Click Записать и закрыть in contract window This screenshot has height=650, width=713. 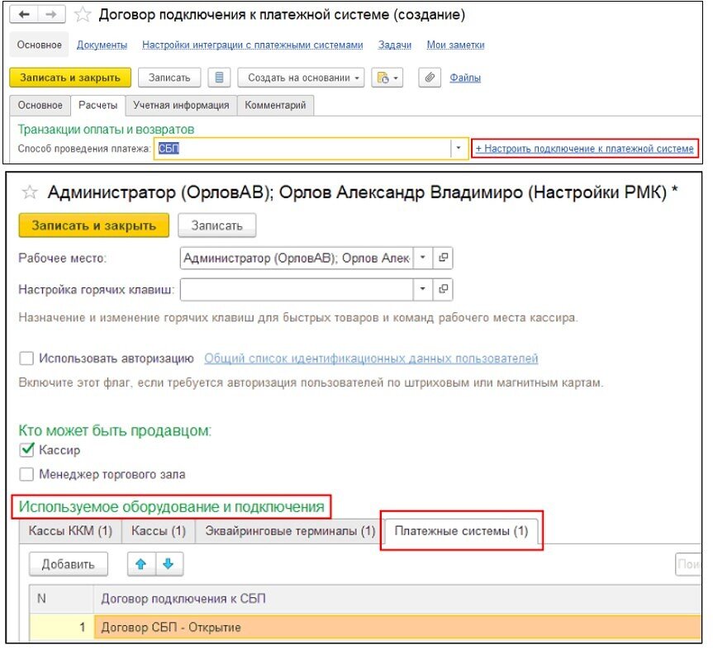[70, 78]
